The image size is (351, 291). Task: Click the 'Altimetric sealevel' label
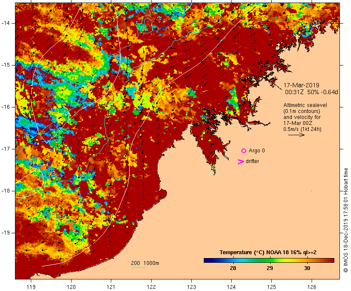coord(305,105)
